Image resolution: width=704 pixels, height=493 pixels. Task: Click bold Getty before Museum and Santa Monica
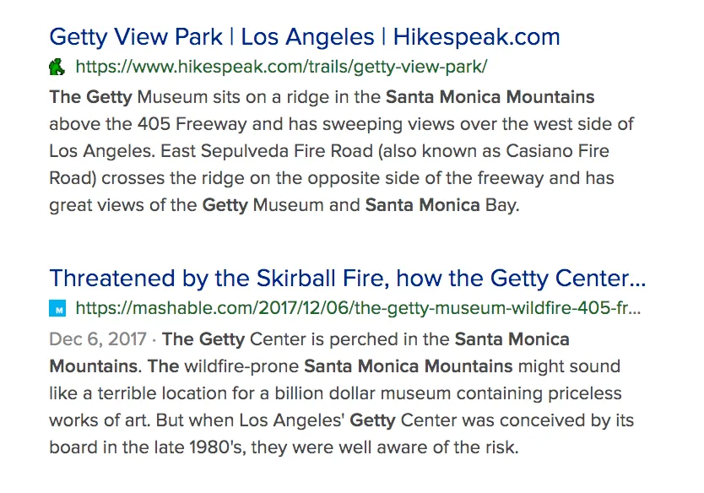[225, 205]
